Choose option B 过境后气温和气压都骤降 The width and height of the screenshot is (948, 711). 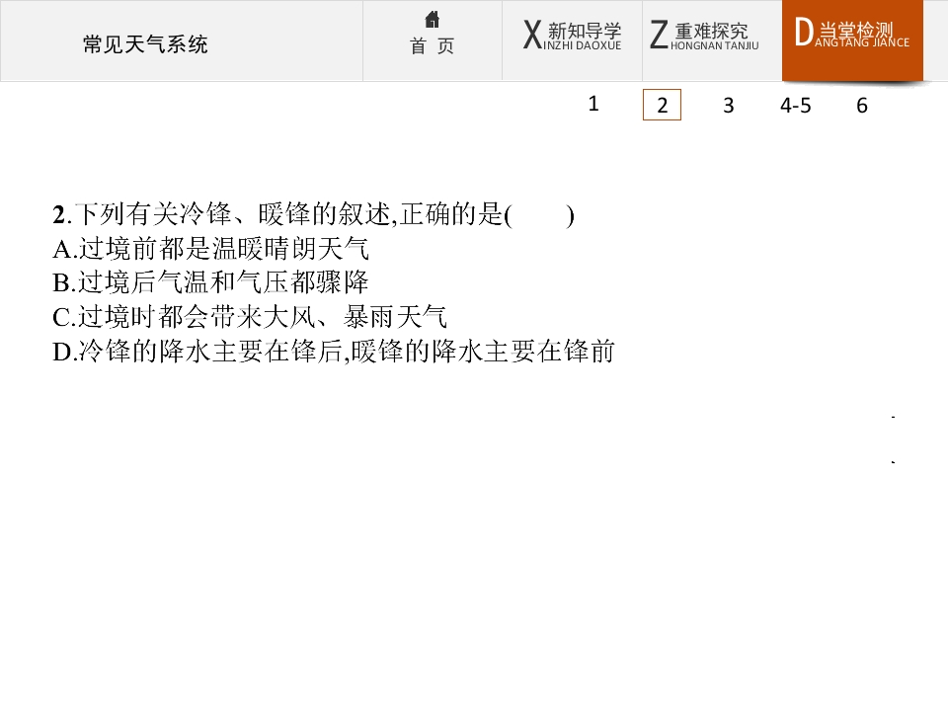pyautogui.click(x=210, y=282)
